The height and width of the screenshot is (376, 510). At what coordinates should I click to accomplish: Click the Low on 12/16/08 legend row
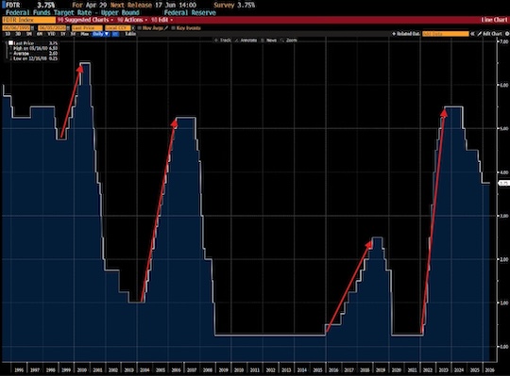point(35,58)
